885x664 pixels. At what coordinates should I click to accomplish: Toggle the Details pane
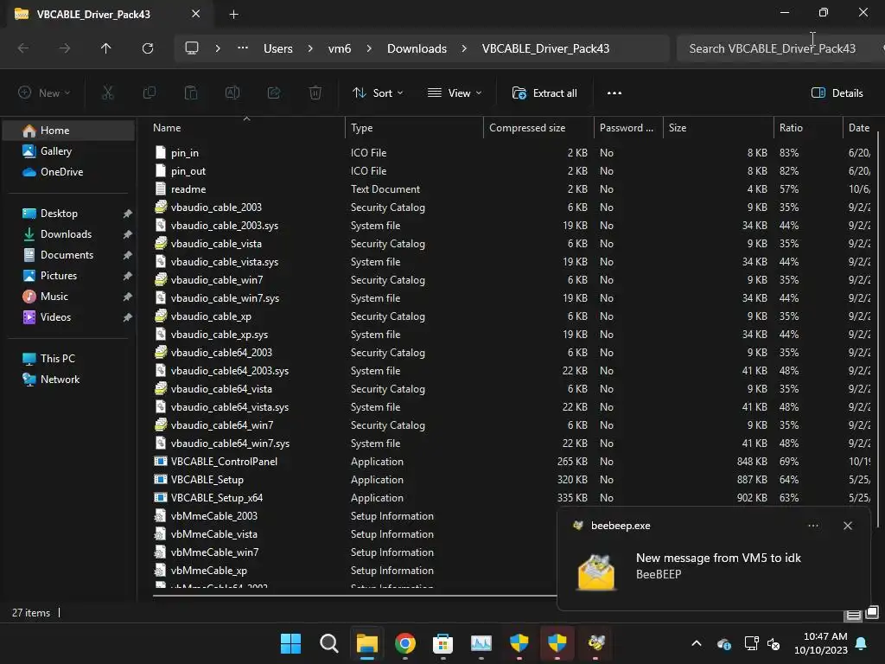click(837, 93)
